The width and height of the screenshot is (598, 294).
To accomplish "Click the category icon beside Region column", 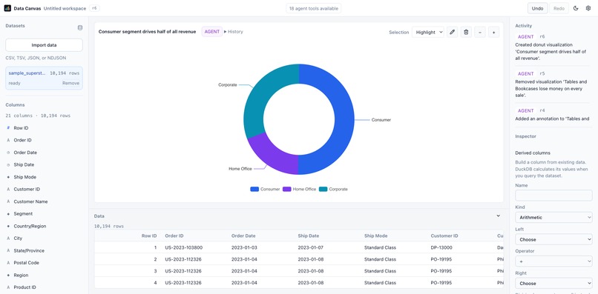I will click(8, 275).
